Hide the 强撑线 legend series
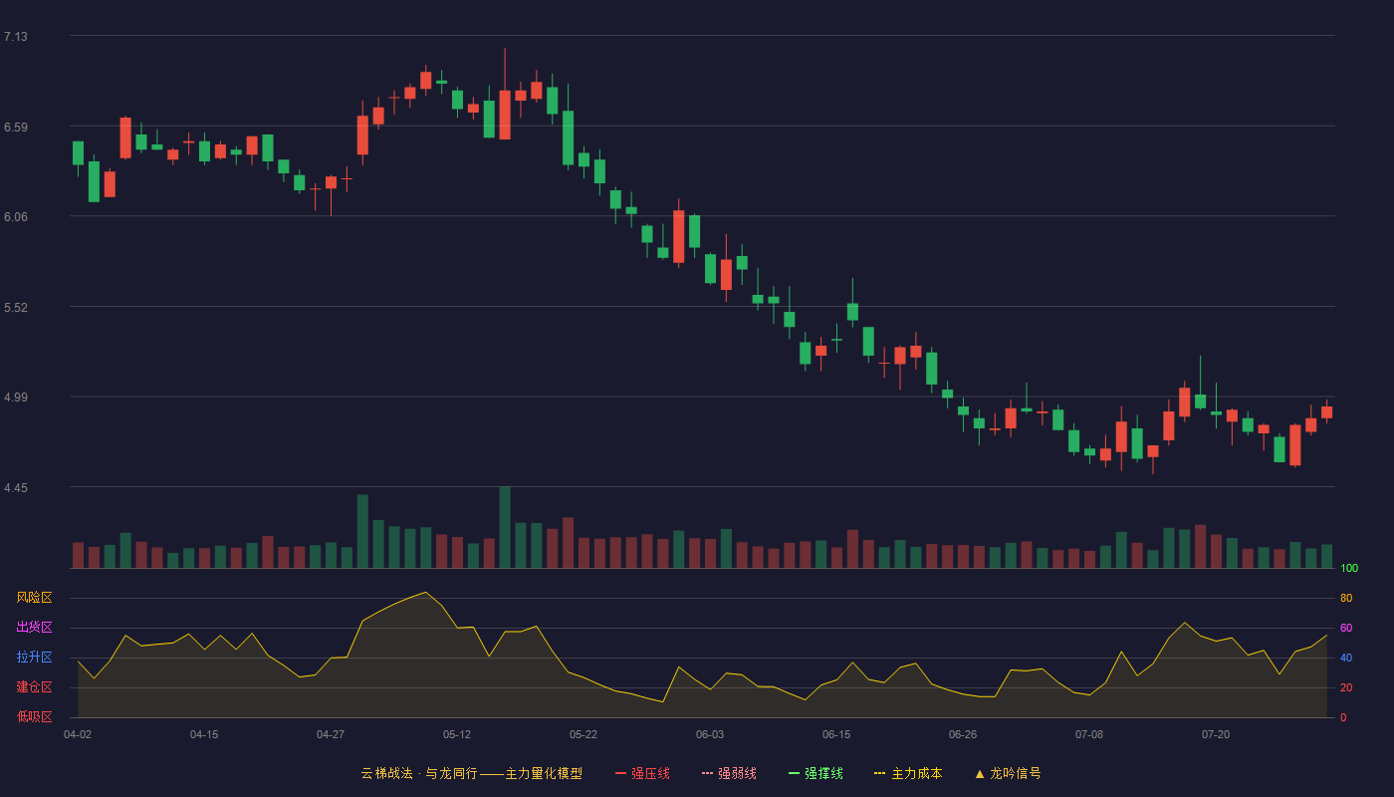 (815, 773)
